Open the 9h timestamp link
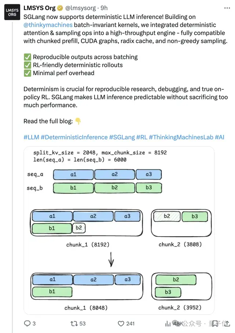 point(104,7)
